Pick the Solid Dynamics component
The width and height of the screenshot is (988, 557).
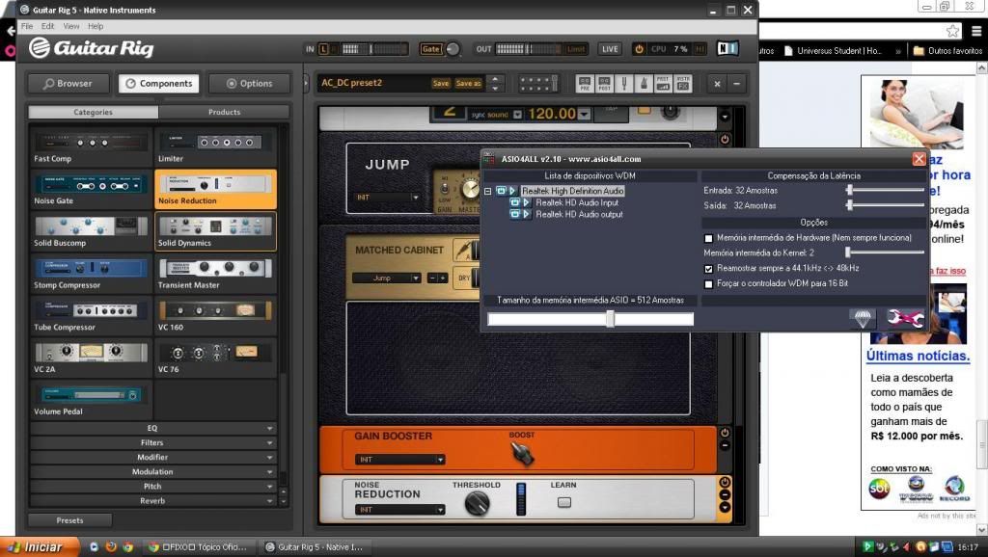click(215, 231)
